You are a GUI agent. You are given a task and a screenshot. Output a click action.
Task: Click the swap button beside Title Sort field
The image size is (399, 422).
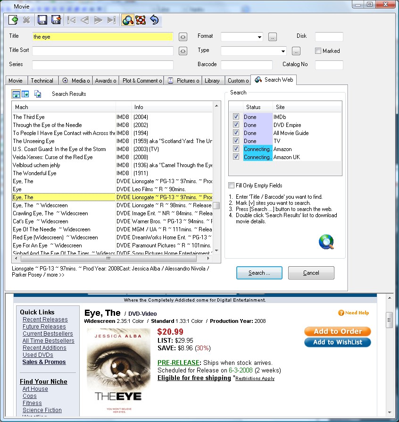tap(183, 51)
